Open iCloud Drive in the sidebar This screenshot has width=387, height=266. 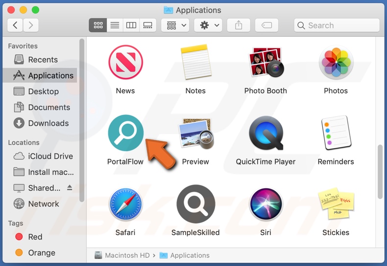[41, 156]
